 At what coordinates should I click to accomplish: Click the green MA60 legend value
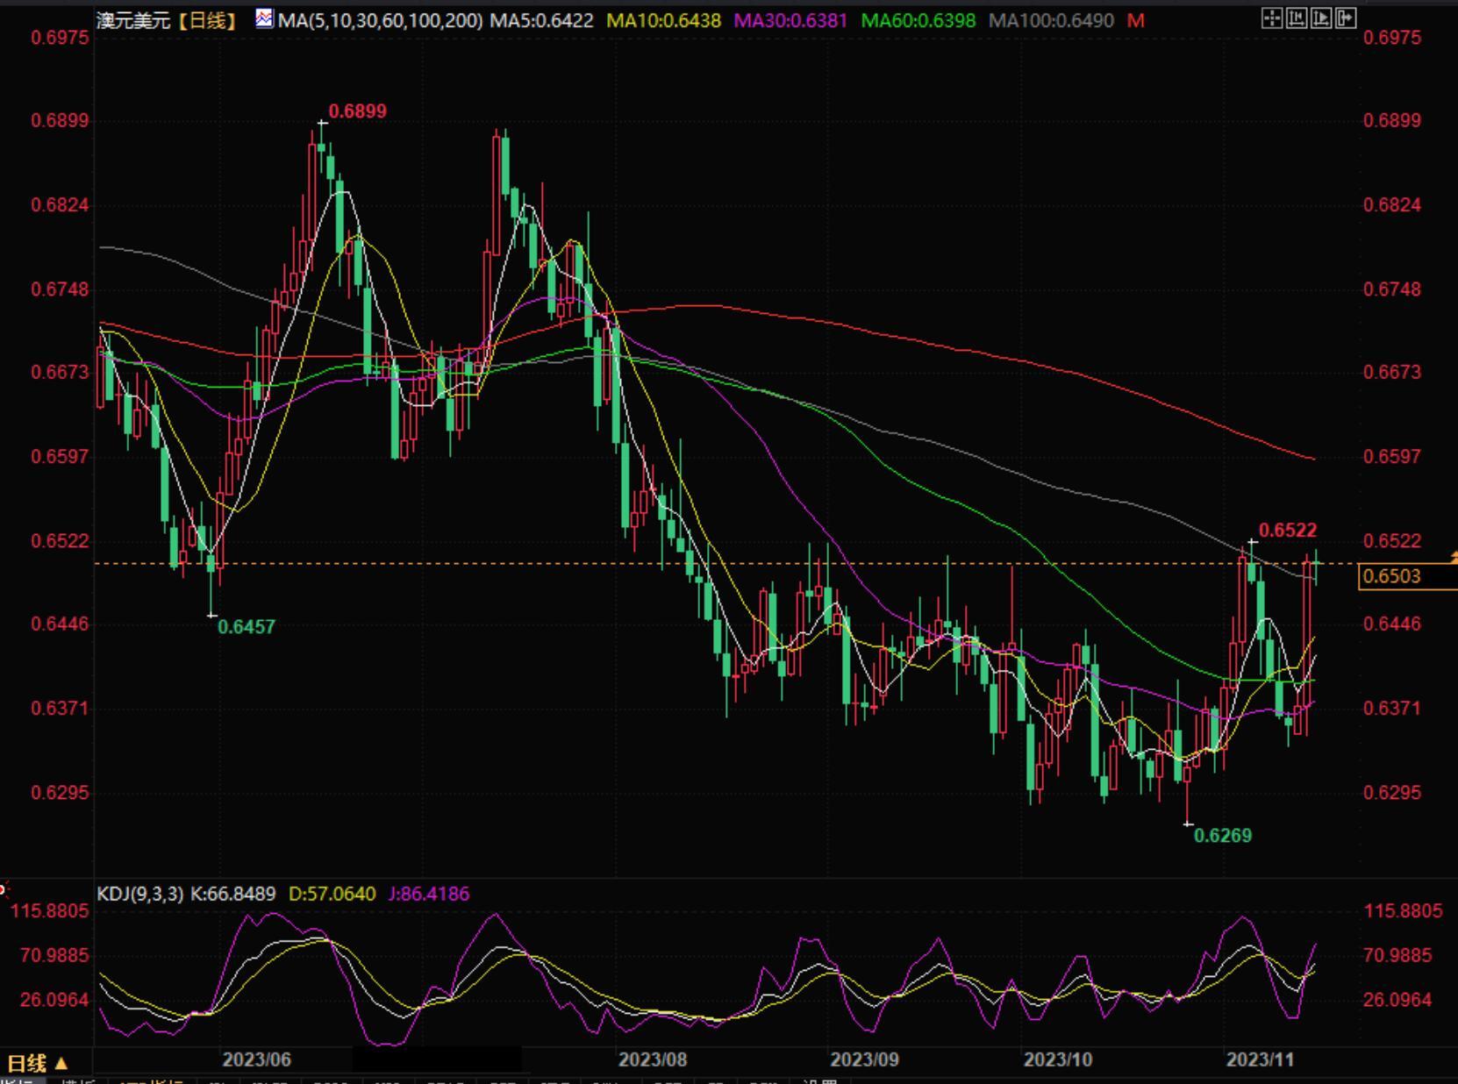coord(918,20)
